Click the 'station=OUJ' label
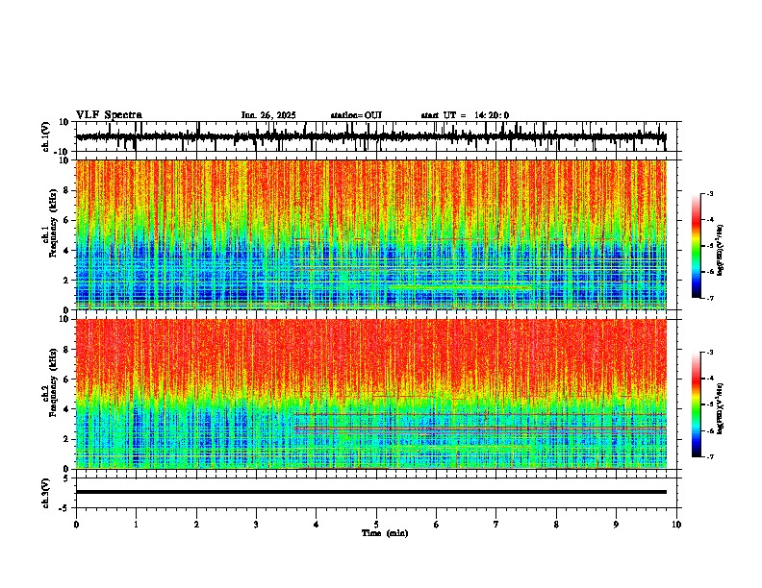762x588 pixels. (356, 115)
